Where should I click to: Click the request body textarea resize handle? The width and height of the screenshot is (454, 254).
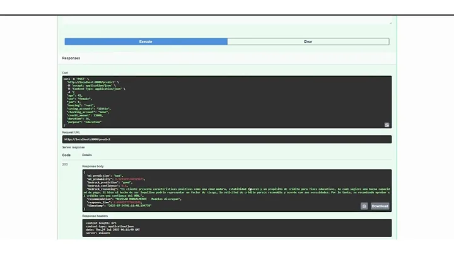point(390,23)
